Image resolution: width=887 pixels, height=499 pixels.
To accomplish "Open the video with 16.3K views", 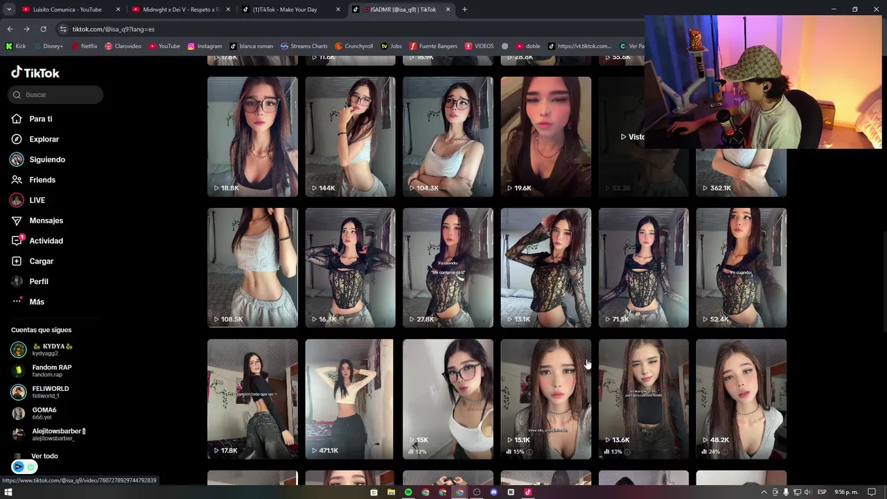I will 350,268.
